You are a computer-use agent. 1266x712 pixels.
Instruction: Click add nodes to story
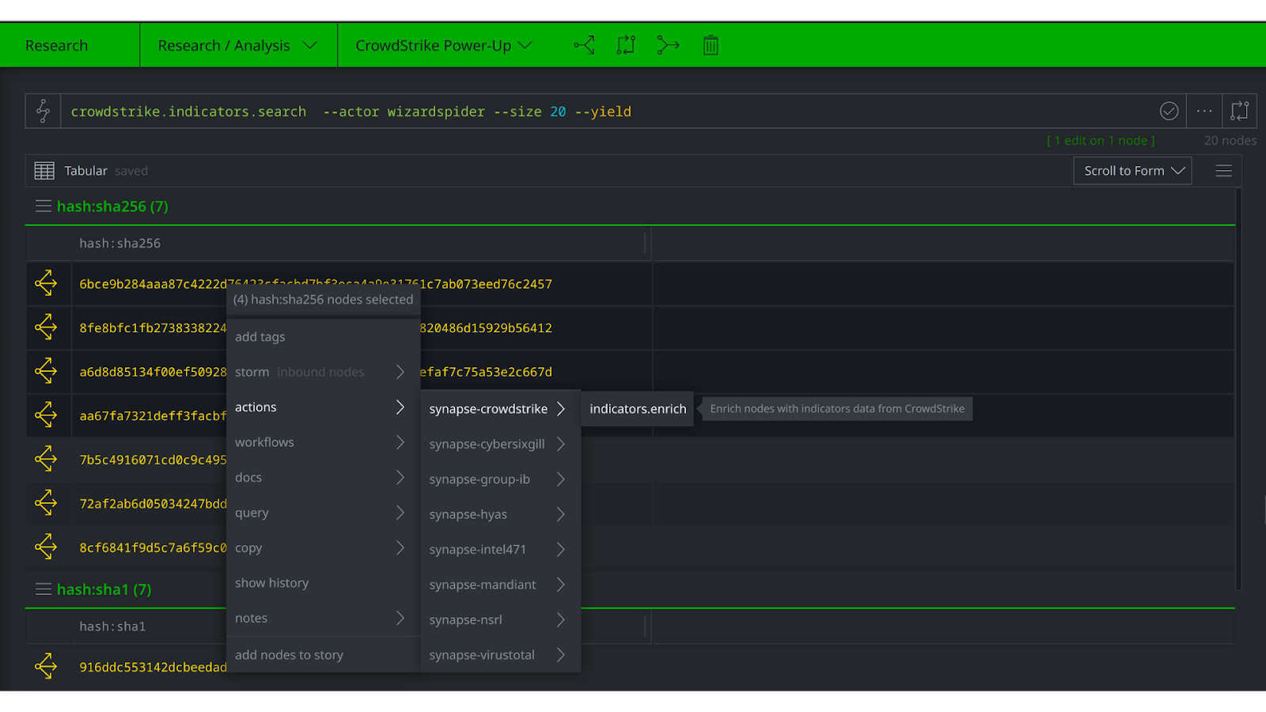289,655
